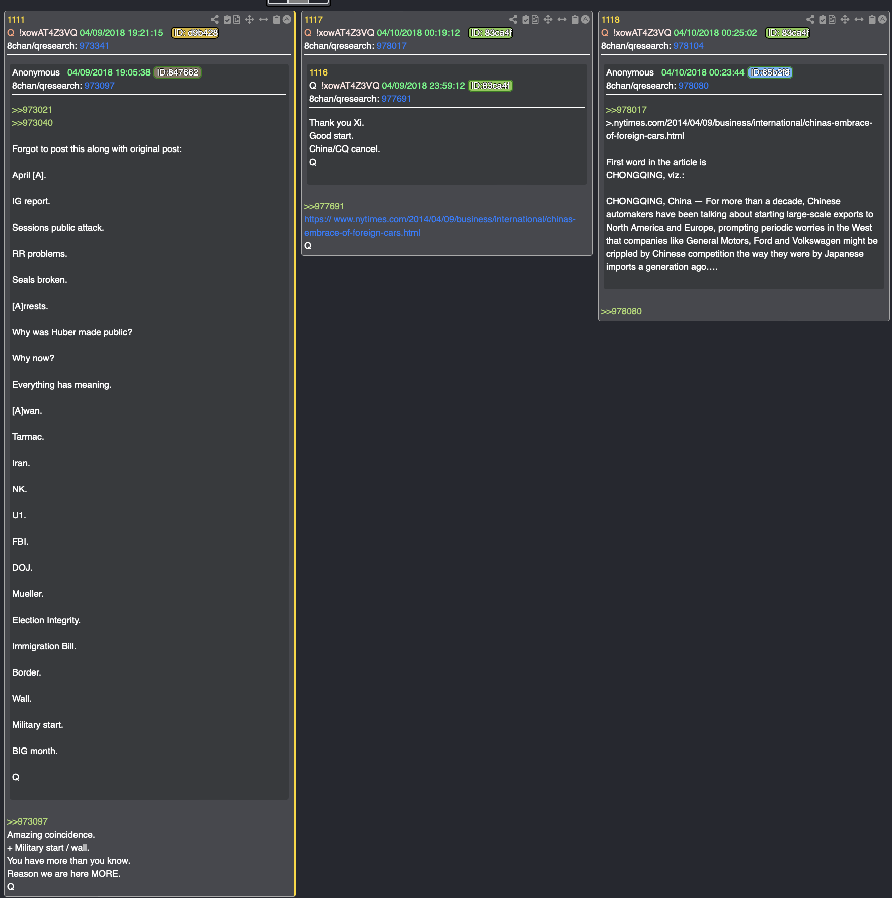Click the line 'China/CQ cancel.'
This screenshot has height=898, width=892.
tap(344, 149)
